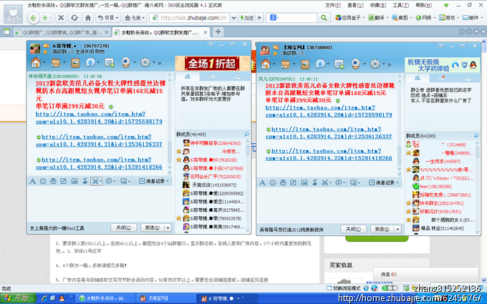Open 收藏(B) menu in browser
487x304 pixels.
coord(378,5)
